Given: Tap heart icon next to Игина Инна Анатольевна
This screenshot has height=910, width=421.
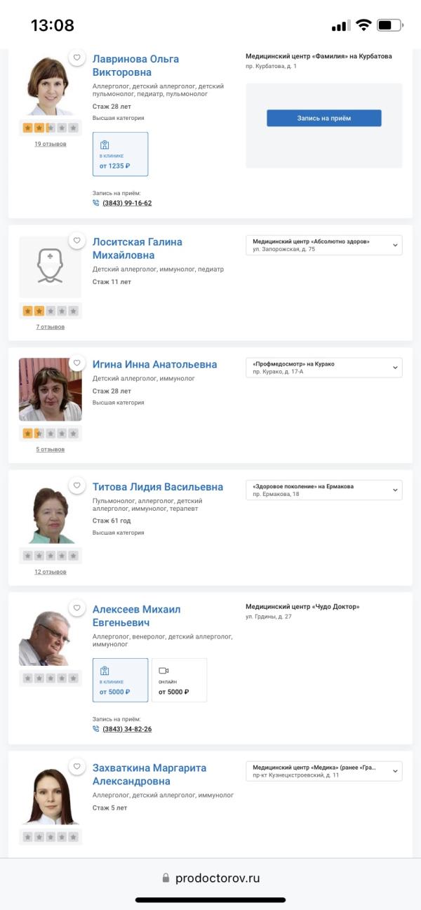Looking at the screenshot, I should pyautogui.click(x=77, y=363).
